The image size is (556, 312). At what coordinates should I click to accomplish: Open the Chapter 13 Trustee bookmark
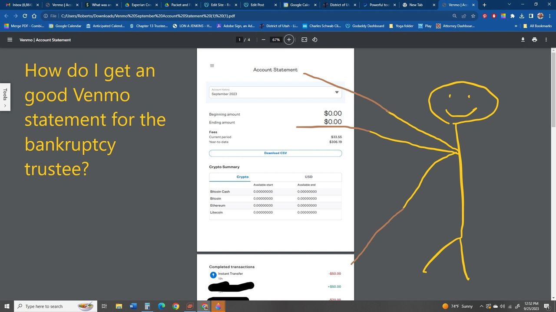click(149, 26)
